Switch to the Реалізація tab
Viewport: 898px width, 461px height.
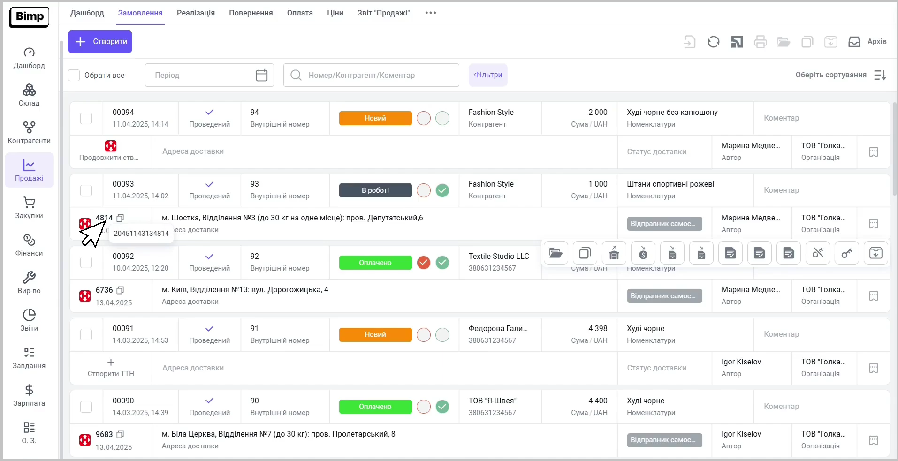pyautogui.click(x=196, y=13)
